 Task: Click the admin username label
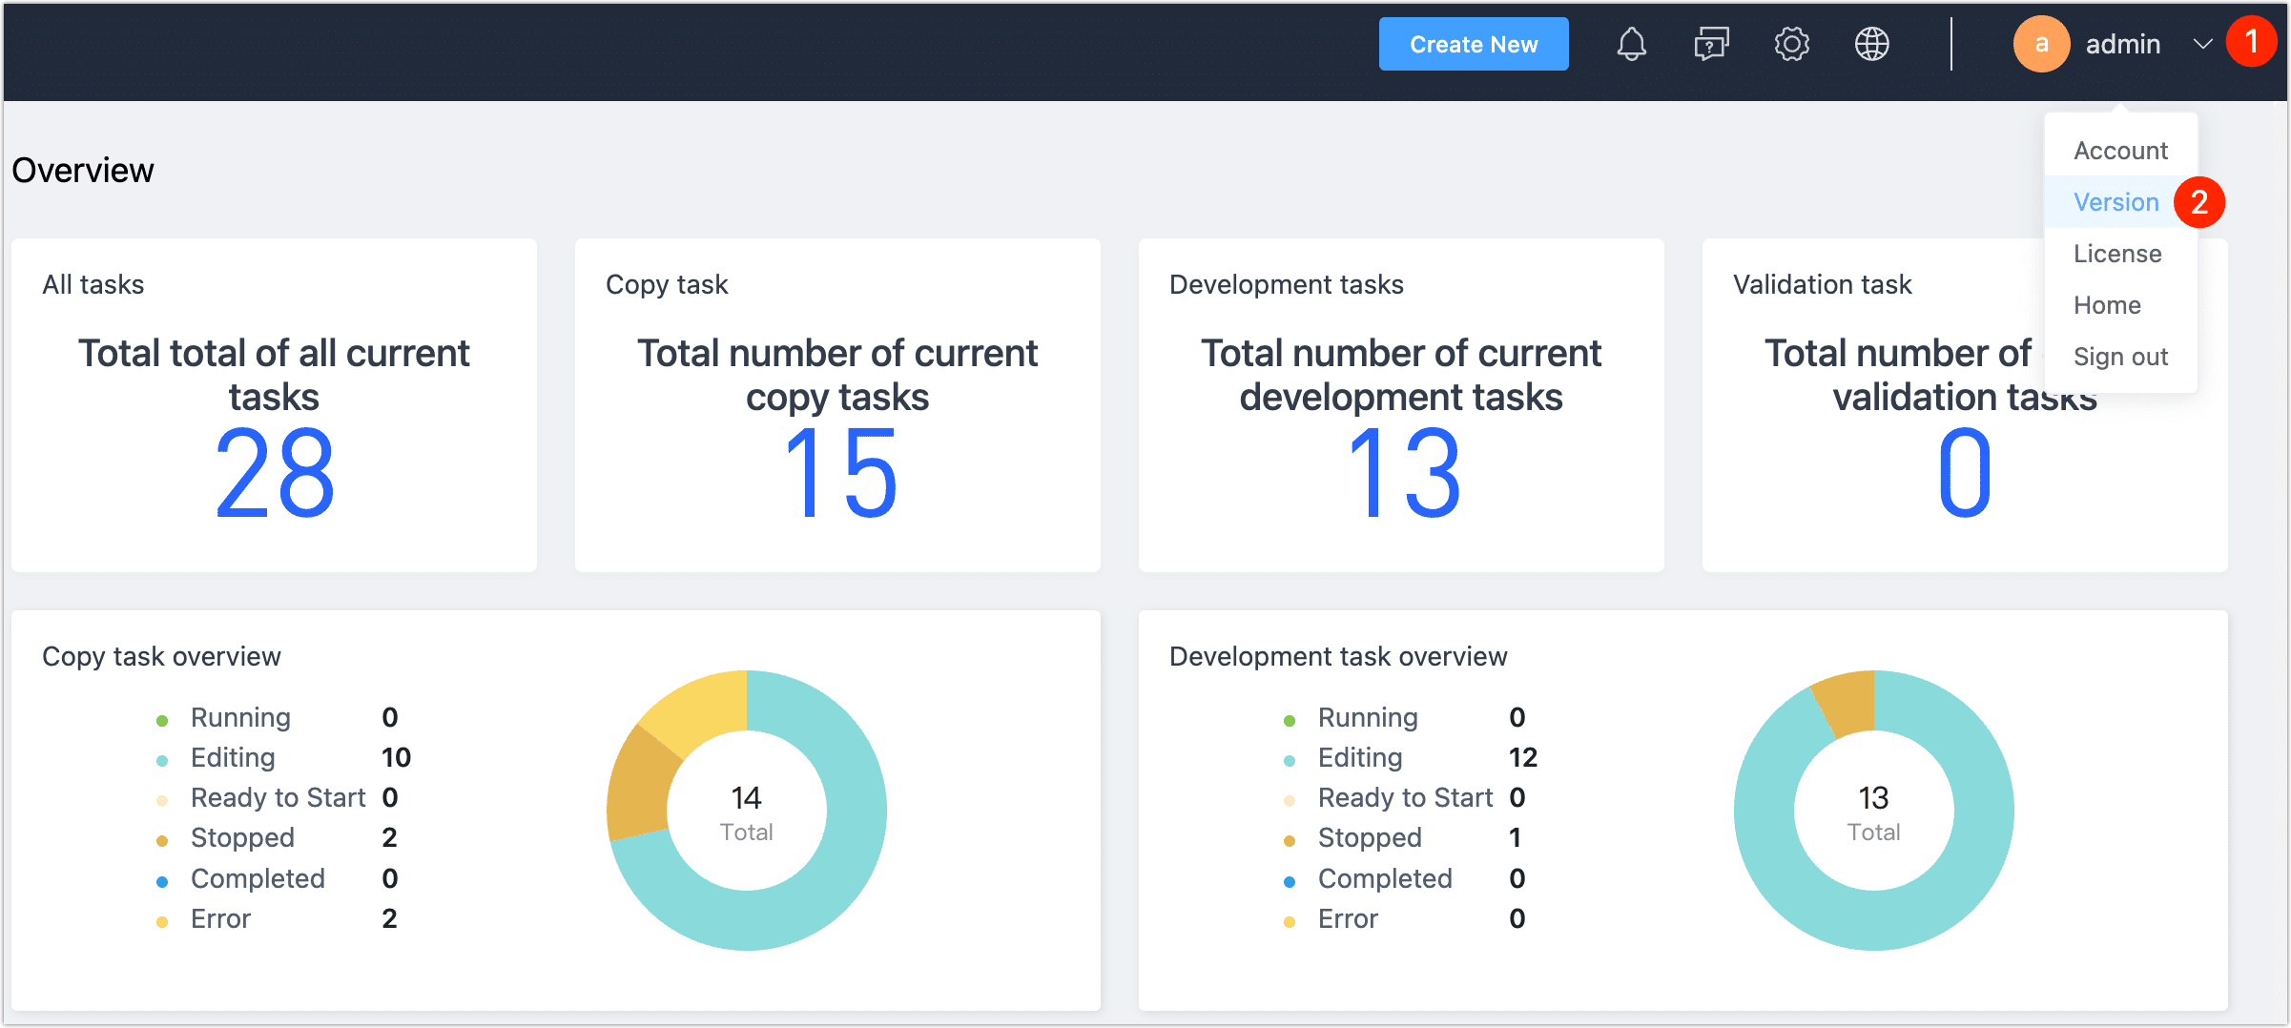(x=2122, y=44)
